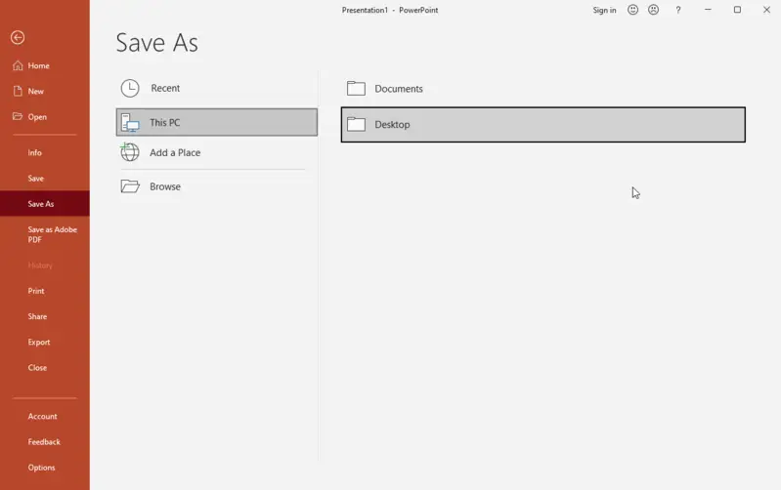Choose Add a Place
This screenshot has height=490, width=781.
tap(217, 152)
